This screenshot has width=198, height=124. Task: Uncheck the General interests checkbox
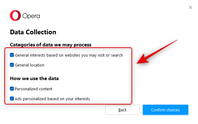(x=12, y=55)
